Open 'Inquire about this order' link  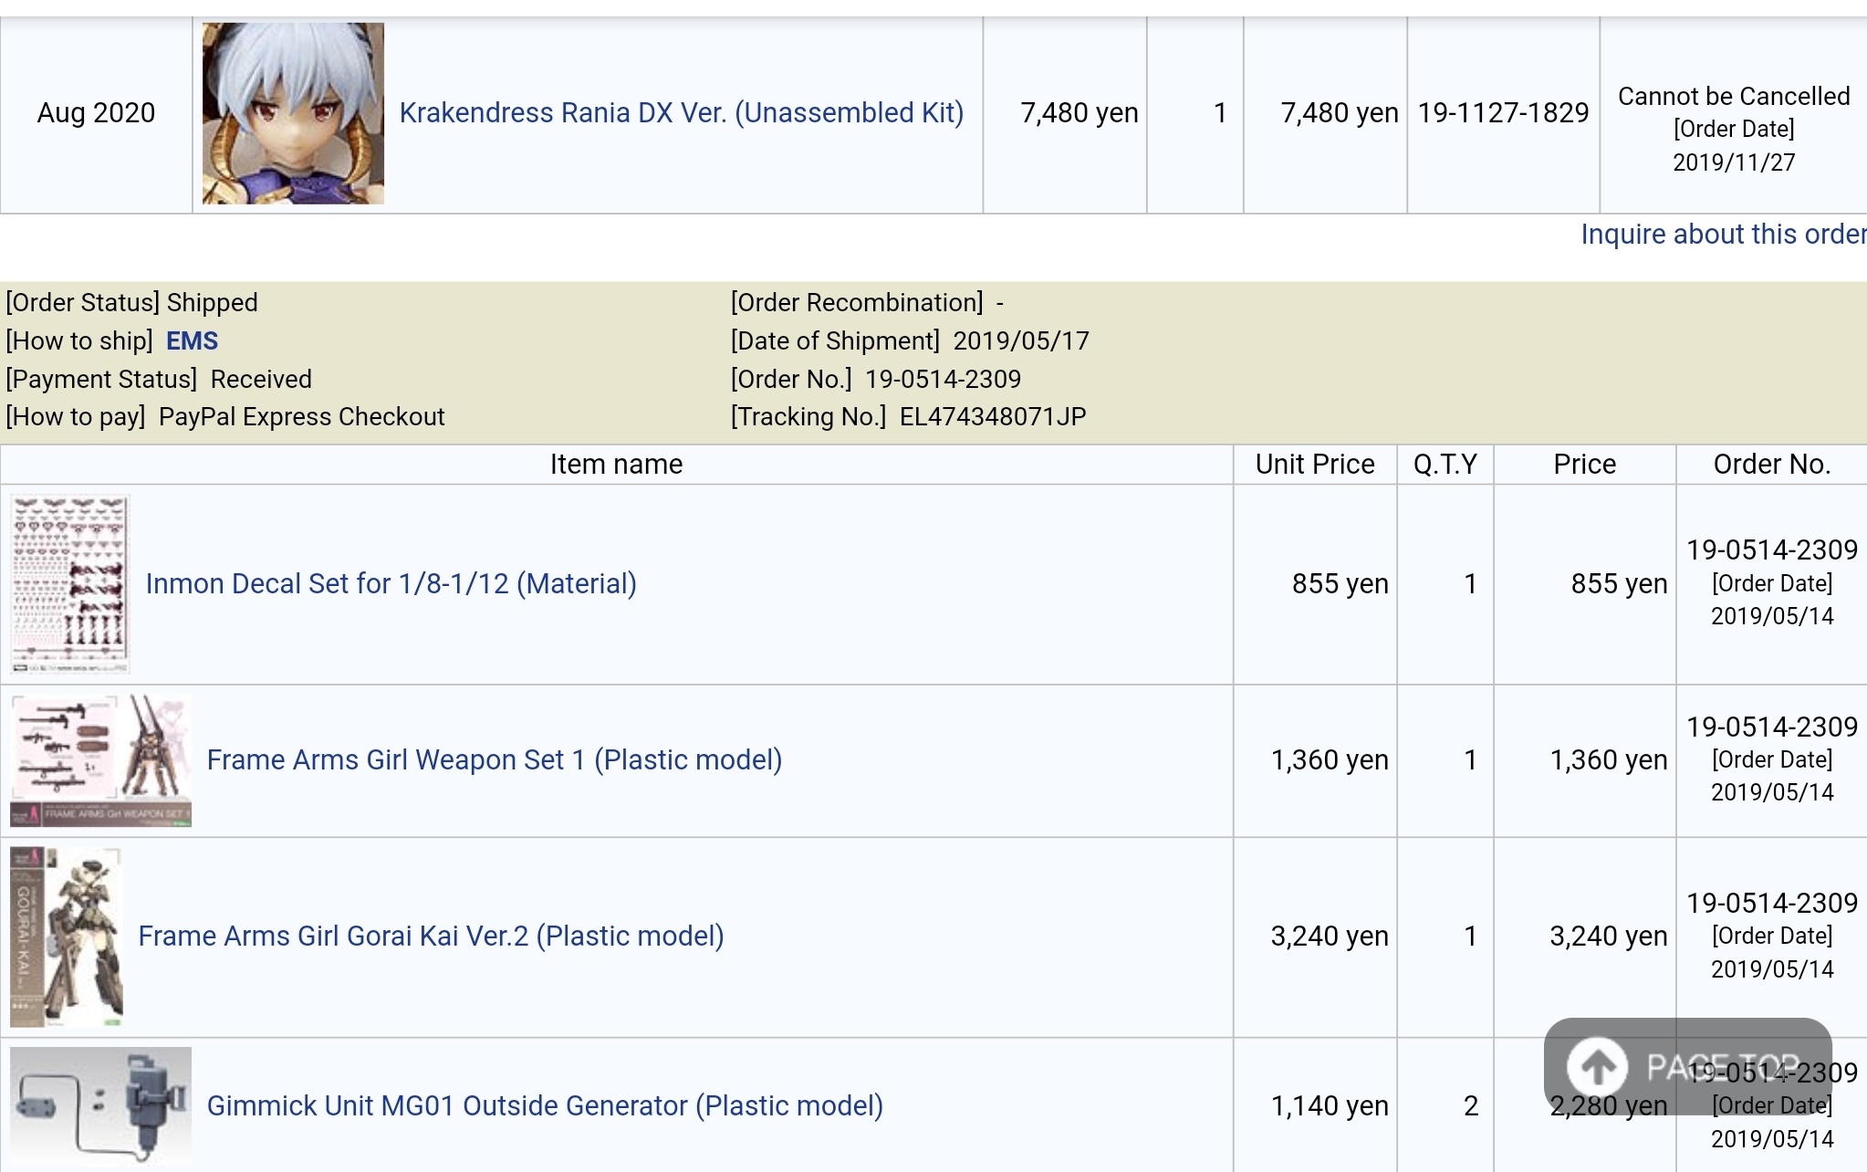pos(1722,235)
